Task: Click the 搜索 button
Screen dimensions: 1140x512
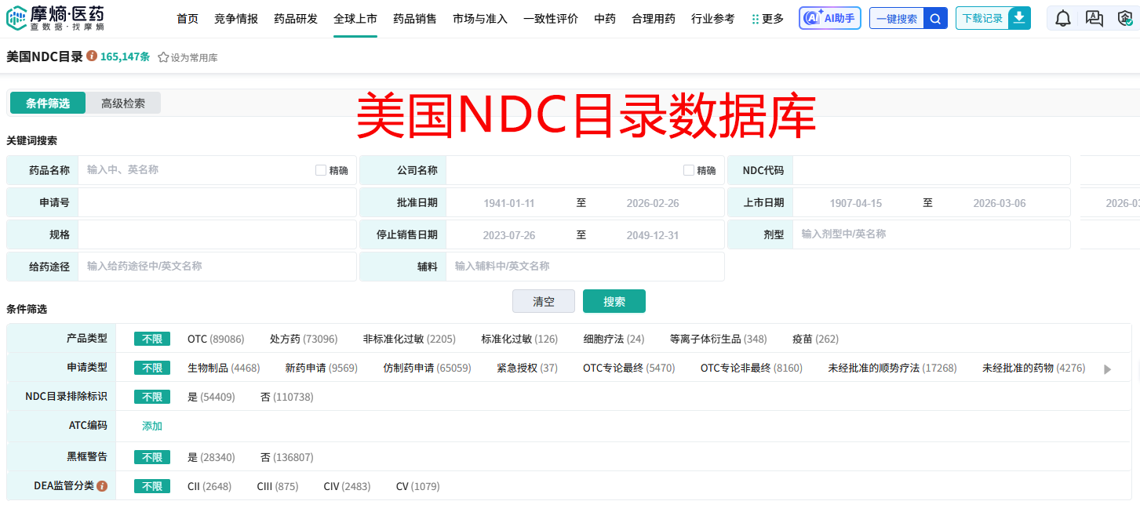Action: pos(614,301)
